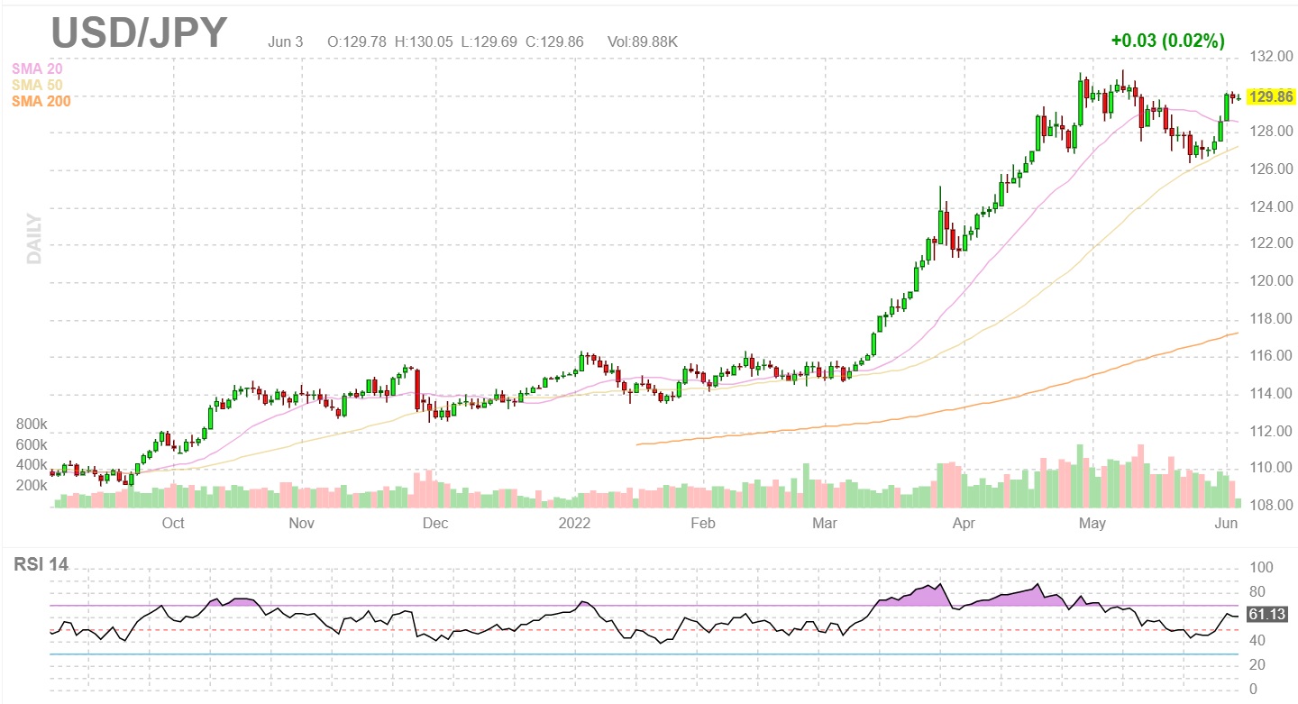Select the SMA 50 legend label
Screen dimensions: 1298x704
pyautogui.click(x=36, y=85)
